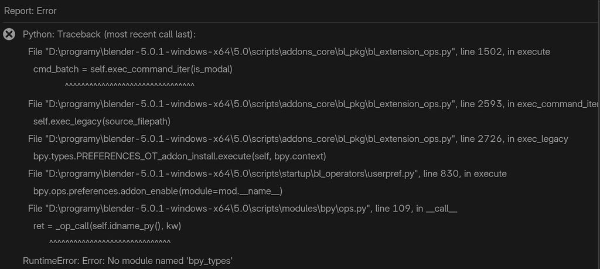Click the 'cmd_batch = self.exec_command_iter' code line

point(133,69)
